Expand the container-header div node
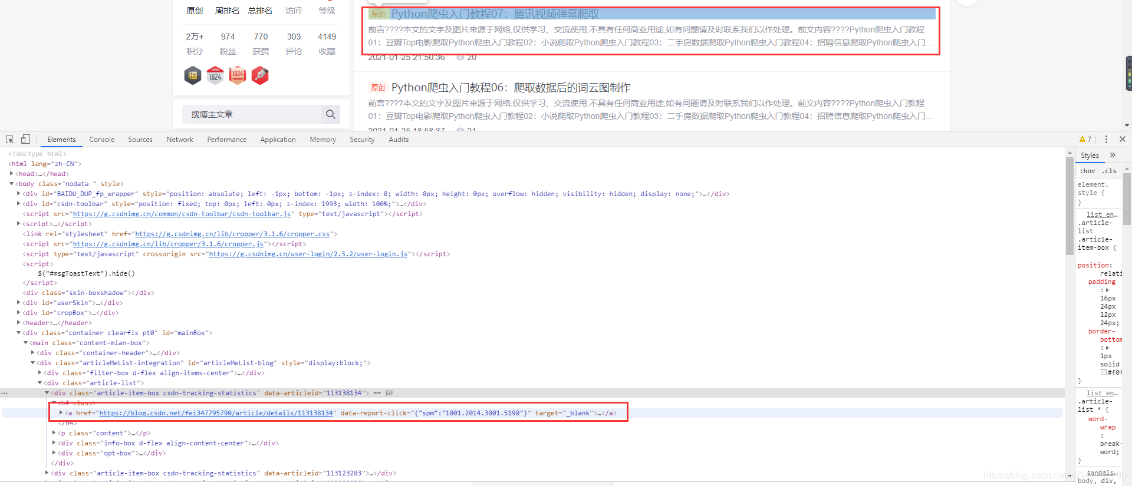This screenshot has width=1132, height=486. (x=33, y=353)
